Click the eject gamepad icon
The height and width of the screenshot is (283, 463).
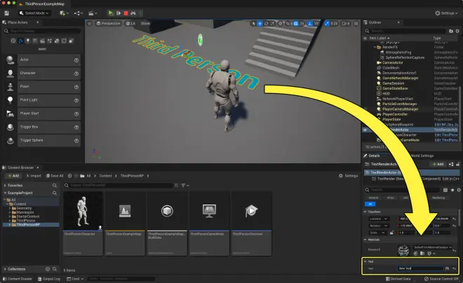pyautogui.click(x=133, y=13)
